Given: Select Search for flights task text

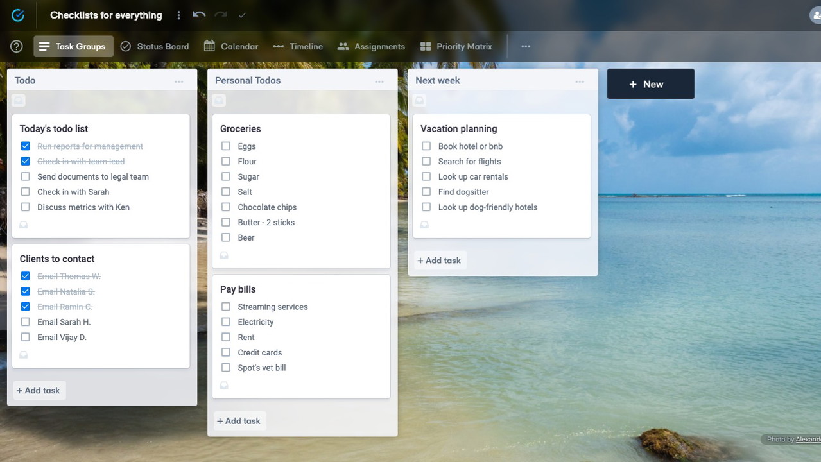Looking at the screenshot, I should [x=469, y=162].
